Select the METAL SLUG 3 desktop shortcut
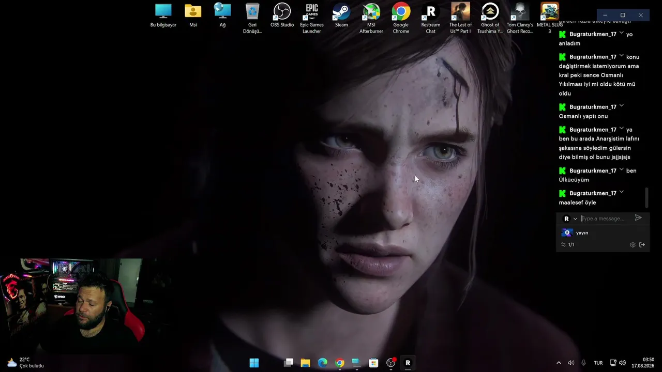Image resolution: width=662 pixels, height=372 pixels. [550, 19]
